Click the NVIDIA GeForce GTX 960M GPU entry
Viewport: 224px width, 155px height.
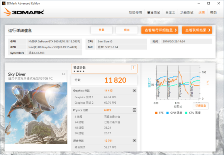(x=54, y=41)
